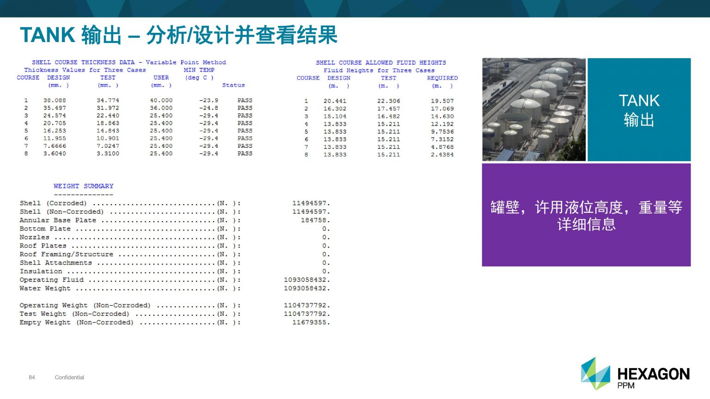Click SHELL COURSE ALLOWED FLUID HEIGHTS heading

click(x=381, y=63)
